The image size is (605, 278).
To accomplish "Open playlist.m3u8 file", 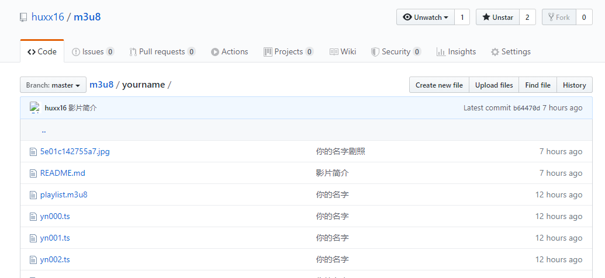I will point(64,194).
